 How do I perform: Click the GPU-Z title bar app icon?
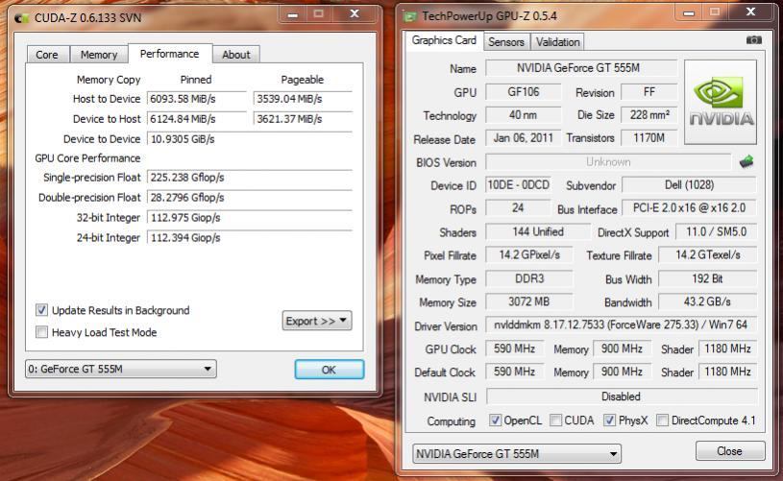click(410, 16)
